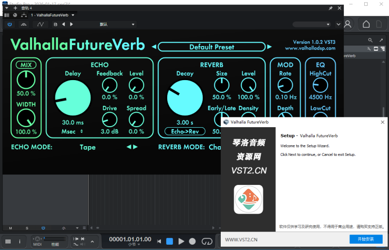Click the search magnifier in browser panel
Image resolution: width=389 pixels, height=250 pixels.
click(x=370, y=40)
